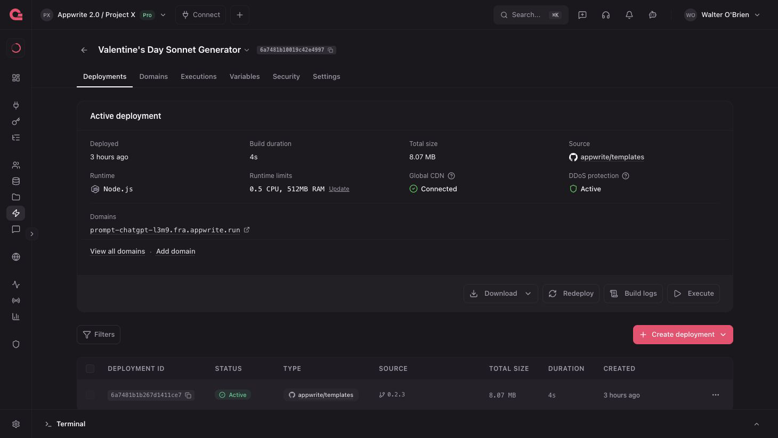Open the plug icon in the sidebar
This screenshot has height=438, width=778.
point(16,106)
